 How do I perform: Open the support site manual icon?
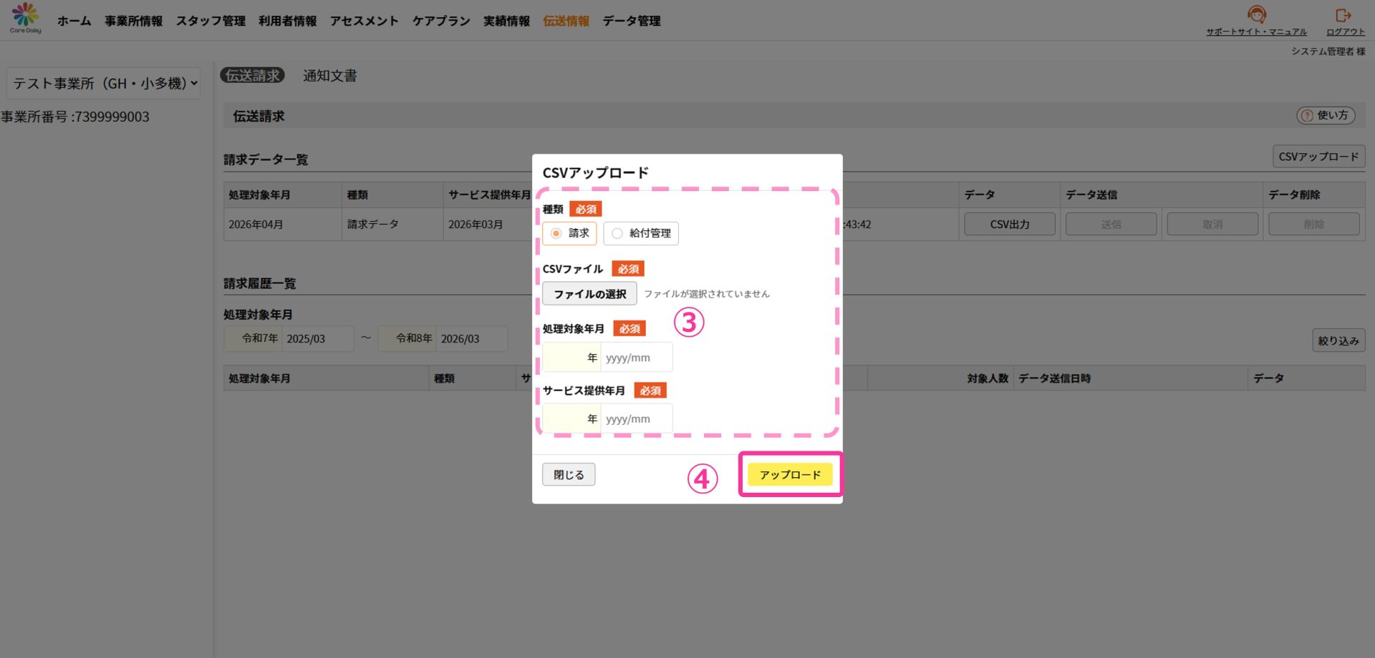[1256, 16]
